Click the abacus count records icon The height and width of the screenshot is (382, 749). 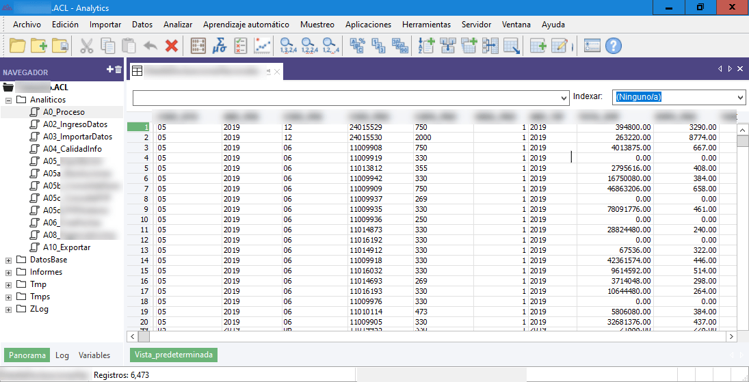click(x=198, y=46)
